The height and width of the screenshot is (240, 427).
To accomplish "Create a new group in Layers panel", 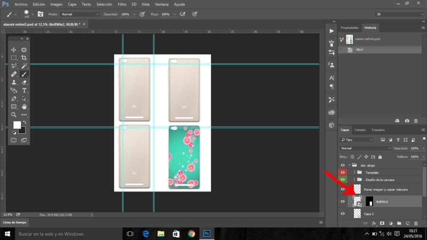I will pyautogui.click(x=399, y=223).
